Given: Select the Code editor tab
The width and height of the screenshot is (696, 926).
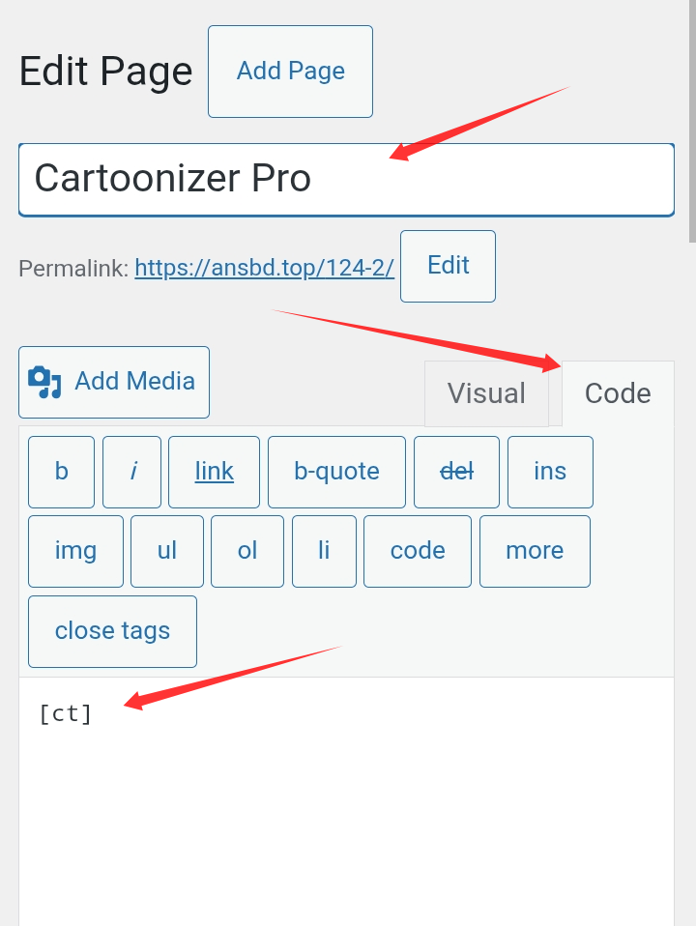Looking at the screenshot, I should click(x=618, y=393).
